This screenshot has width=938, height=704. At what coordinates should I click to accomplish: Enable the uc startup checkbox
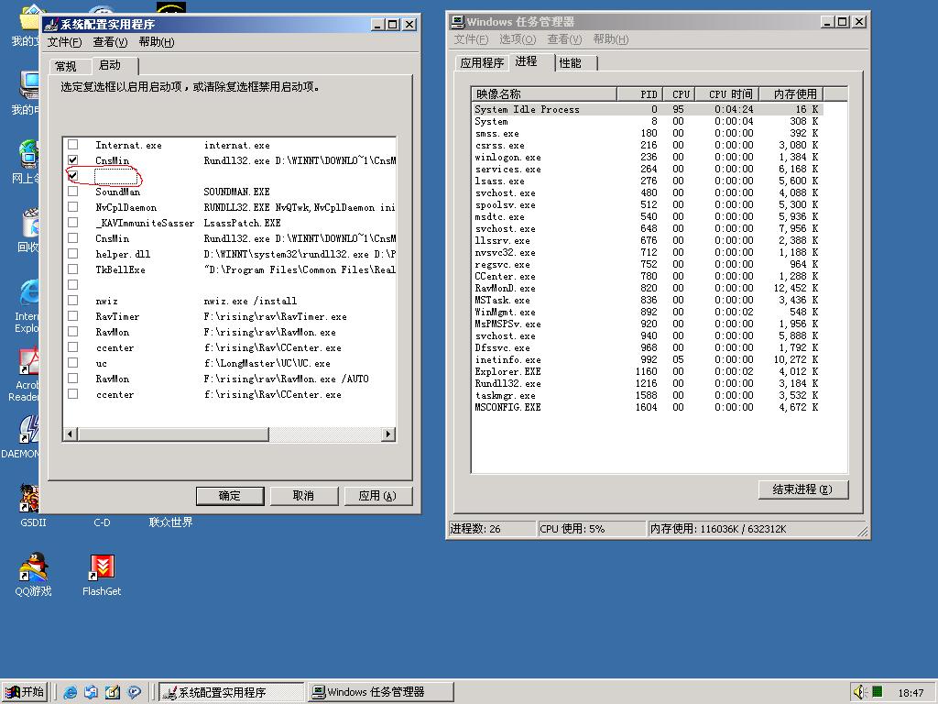(73, 362)
